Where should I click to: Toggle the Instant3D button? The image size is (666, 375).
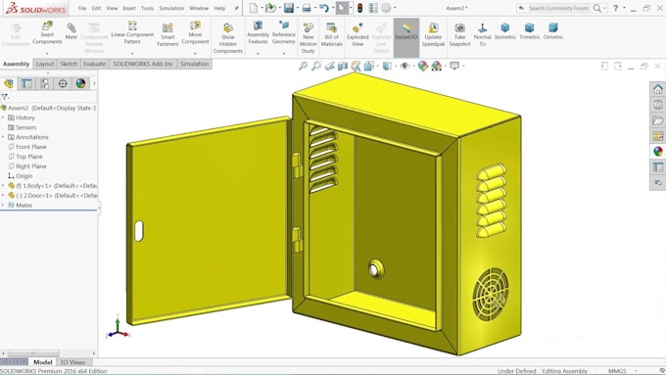[406, 38]
